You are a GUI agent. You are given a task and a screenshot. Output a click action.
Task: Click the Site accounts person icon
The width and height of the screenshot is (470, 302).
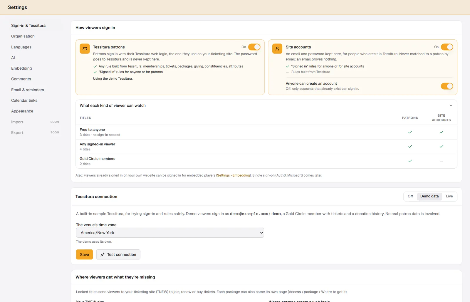[277, 49]
